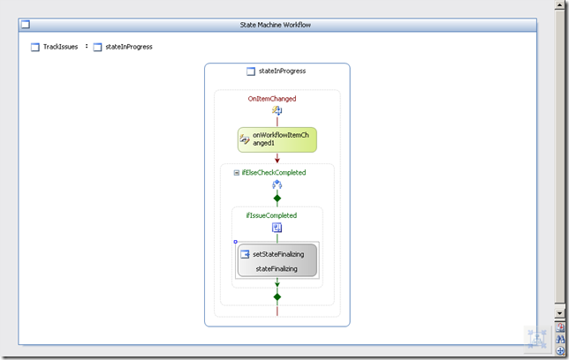
Task: Click the vertical scrollbar thumb
Action: point(559,157)
